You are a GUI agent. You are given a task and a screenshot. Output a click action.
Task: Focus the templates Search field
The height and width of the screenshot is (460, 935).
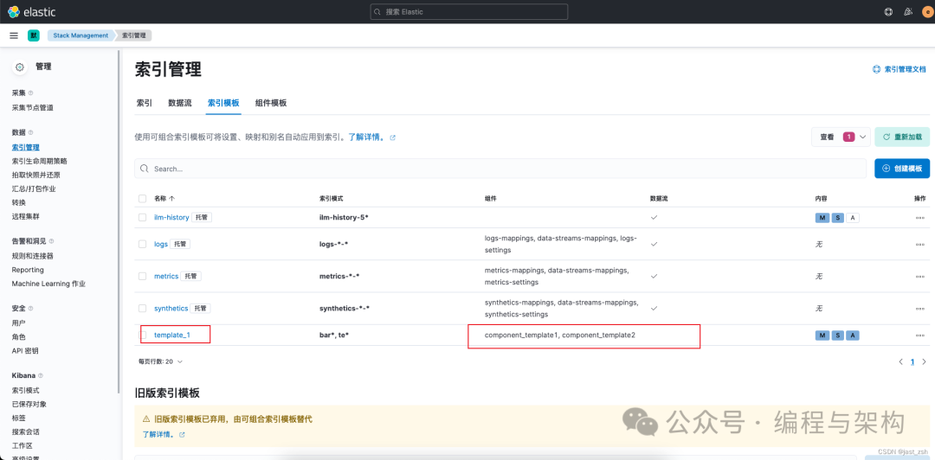pos(500,169)
